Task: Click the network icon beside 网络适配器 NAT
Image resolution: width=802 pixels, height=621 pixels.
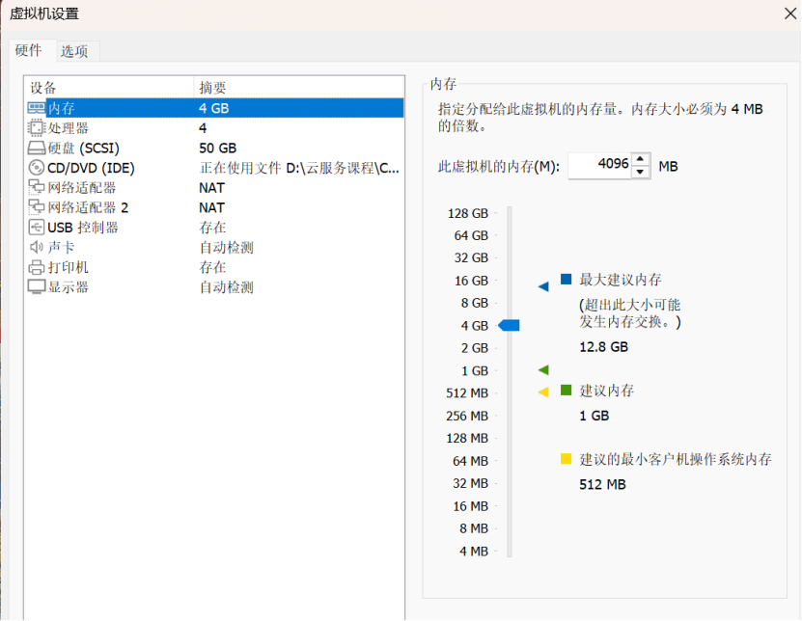Action: click(x=37, y=188)
